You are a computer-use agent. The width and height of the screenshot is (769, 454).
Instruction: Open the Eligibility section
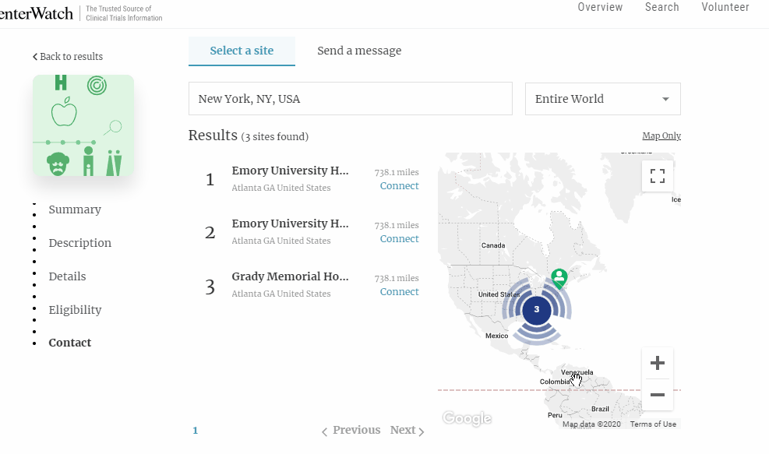[75, 310]
